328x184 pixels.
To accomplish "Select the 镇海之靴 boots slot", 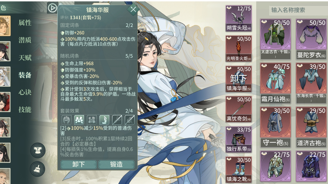I will (238, 169).
